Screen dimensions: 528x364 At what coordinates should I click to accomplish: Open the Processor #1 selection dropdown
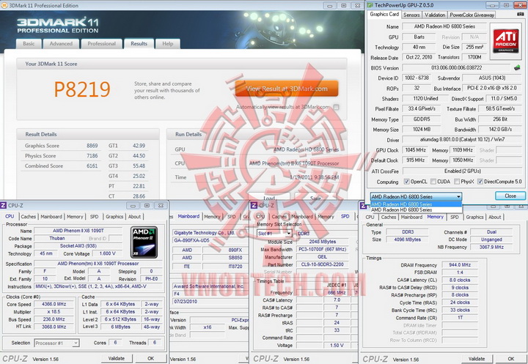point(76,343)
